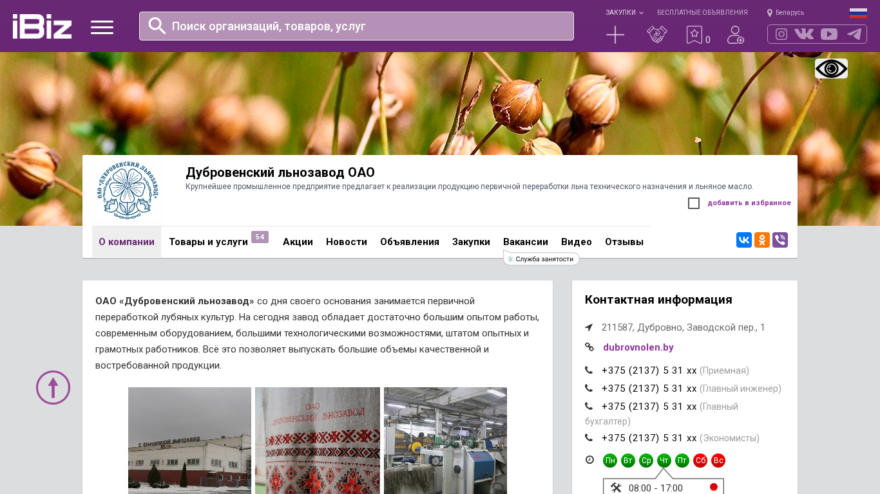Open iBiz Instagram page
Viewport: 880px width, 494px height.
(x=781, y=34)
